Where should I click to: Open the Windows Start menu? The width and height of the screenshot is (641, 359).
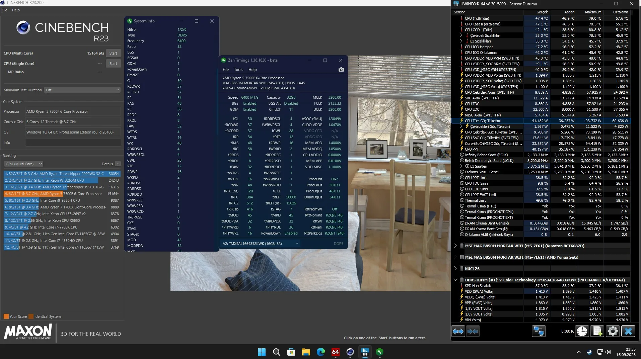[262, 352]
